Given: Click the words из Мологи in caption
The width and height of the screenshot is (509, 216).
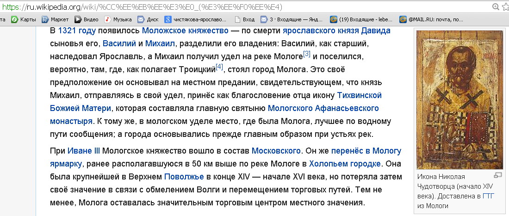Looking at the screenshot, I should coord(433,206).
